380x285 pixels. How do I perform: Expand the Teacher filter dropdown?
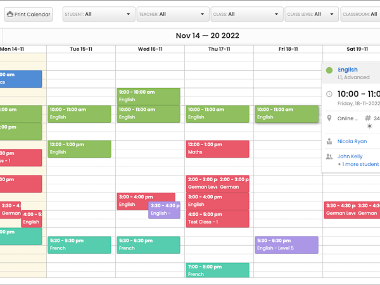[172, 14]
